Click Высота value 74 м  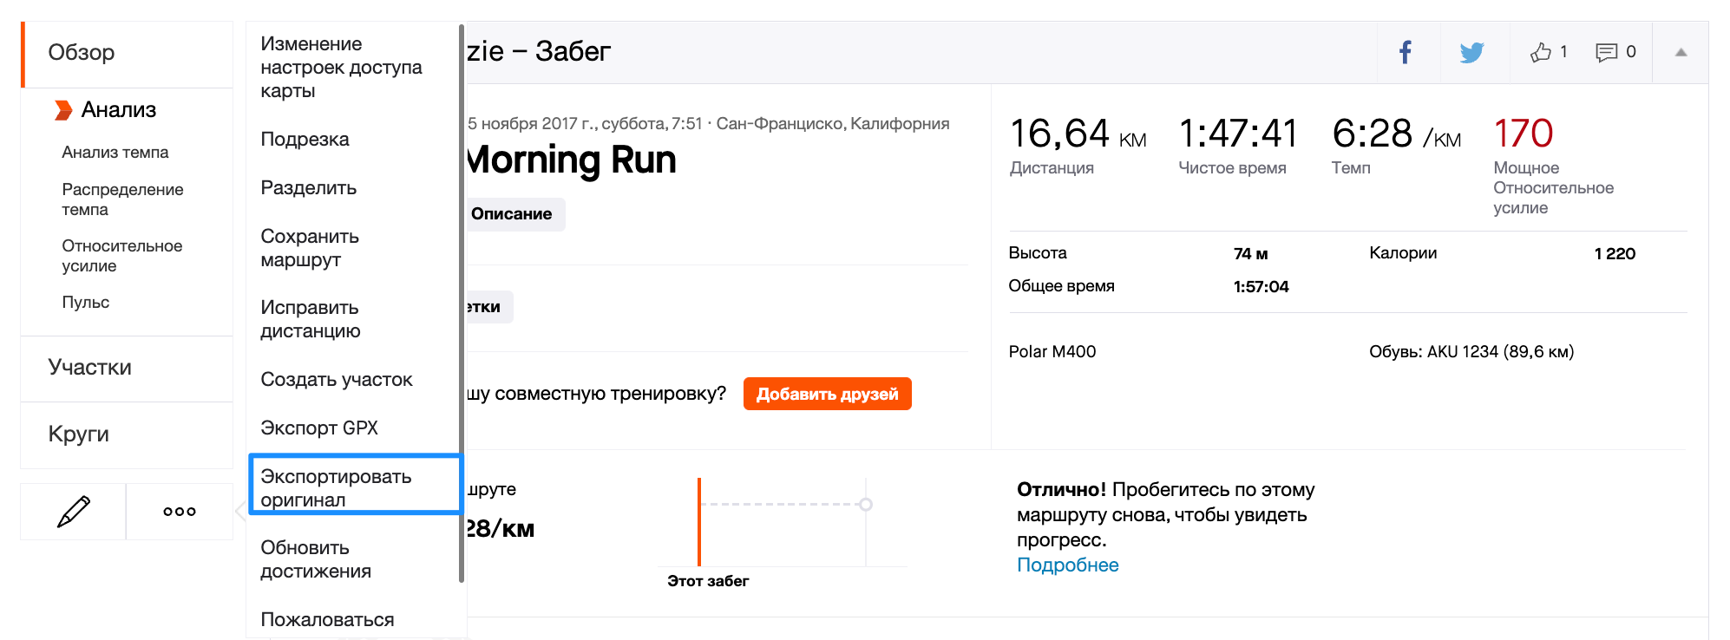[x=1250, y=254]
